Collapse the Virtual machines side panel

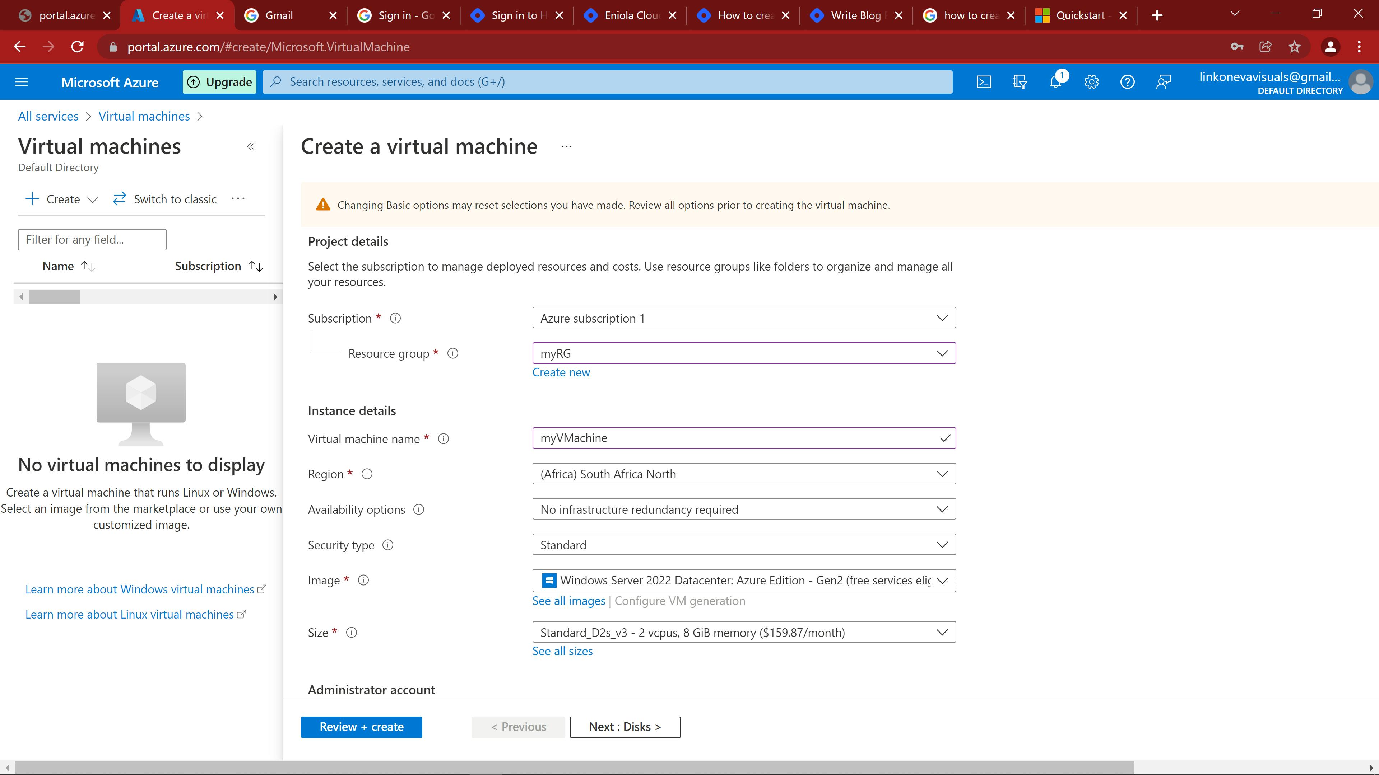point(251,146)
